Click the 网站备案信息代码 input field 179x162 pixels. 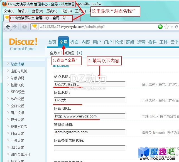coord(90,148)
